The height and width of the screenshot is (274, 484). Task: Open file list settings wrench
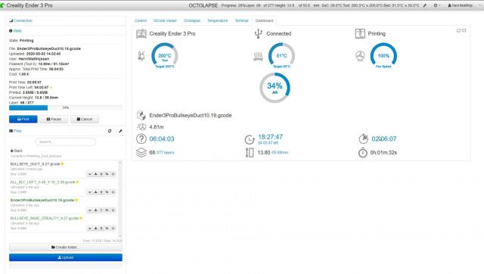pyautogui.click(x=120, y=131)
